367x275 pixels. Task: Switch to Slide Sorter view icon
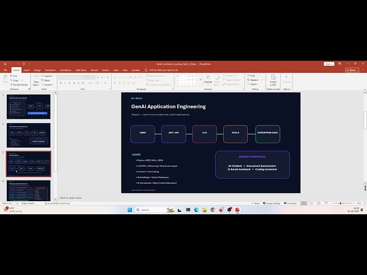311,203
